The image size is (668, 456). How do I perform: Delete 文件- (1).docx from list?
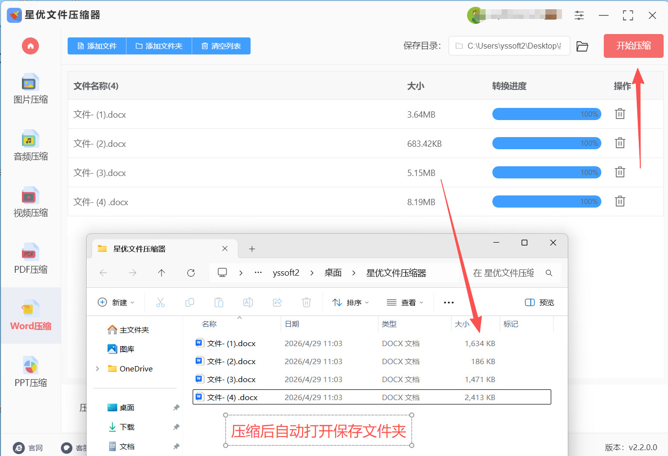[620, 114]
